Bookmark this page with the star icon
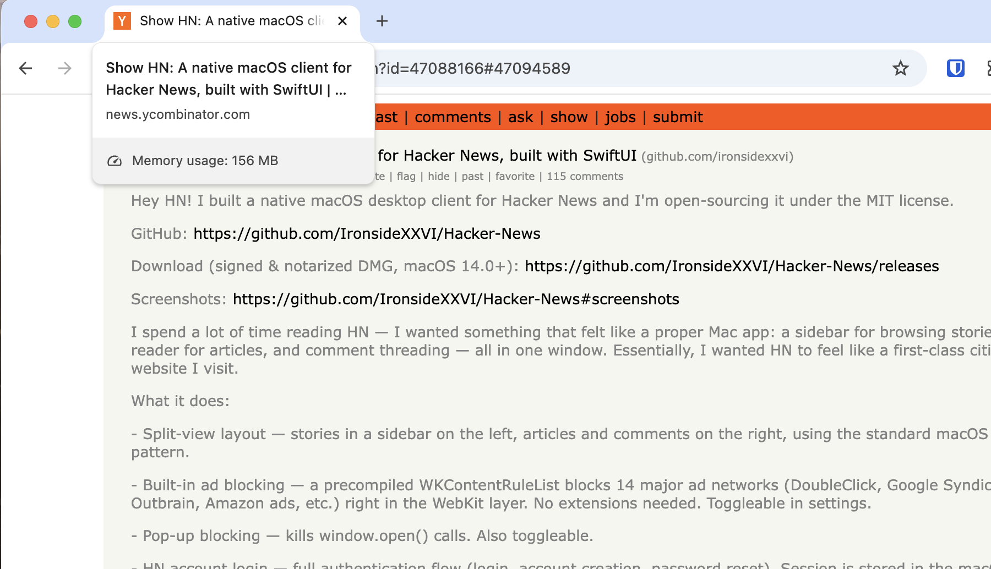Viewport: 991px width, 569px height. 900,68
